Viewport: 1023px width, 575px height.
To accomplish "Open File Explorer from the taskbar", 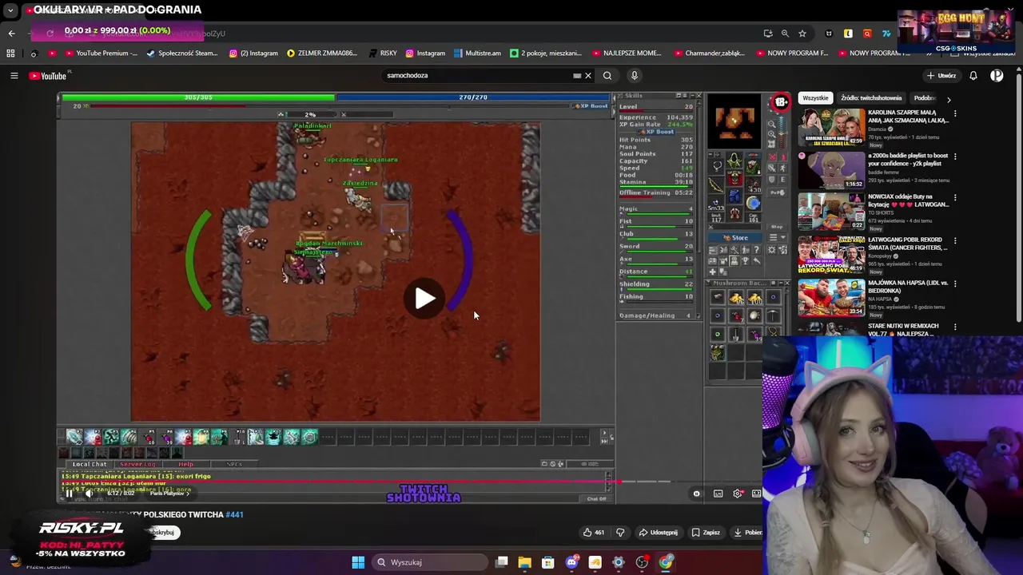I will (x=524, y=562).
